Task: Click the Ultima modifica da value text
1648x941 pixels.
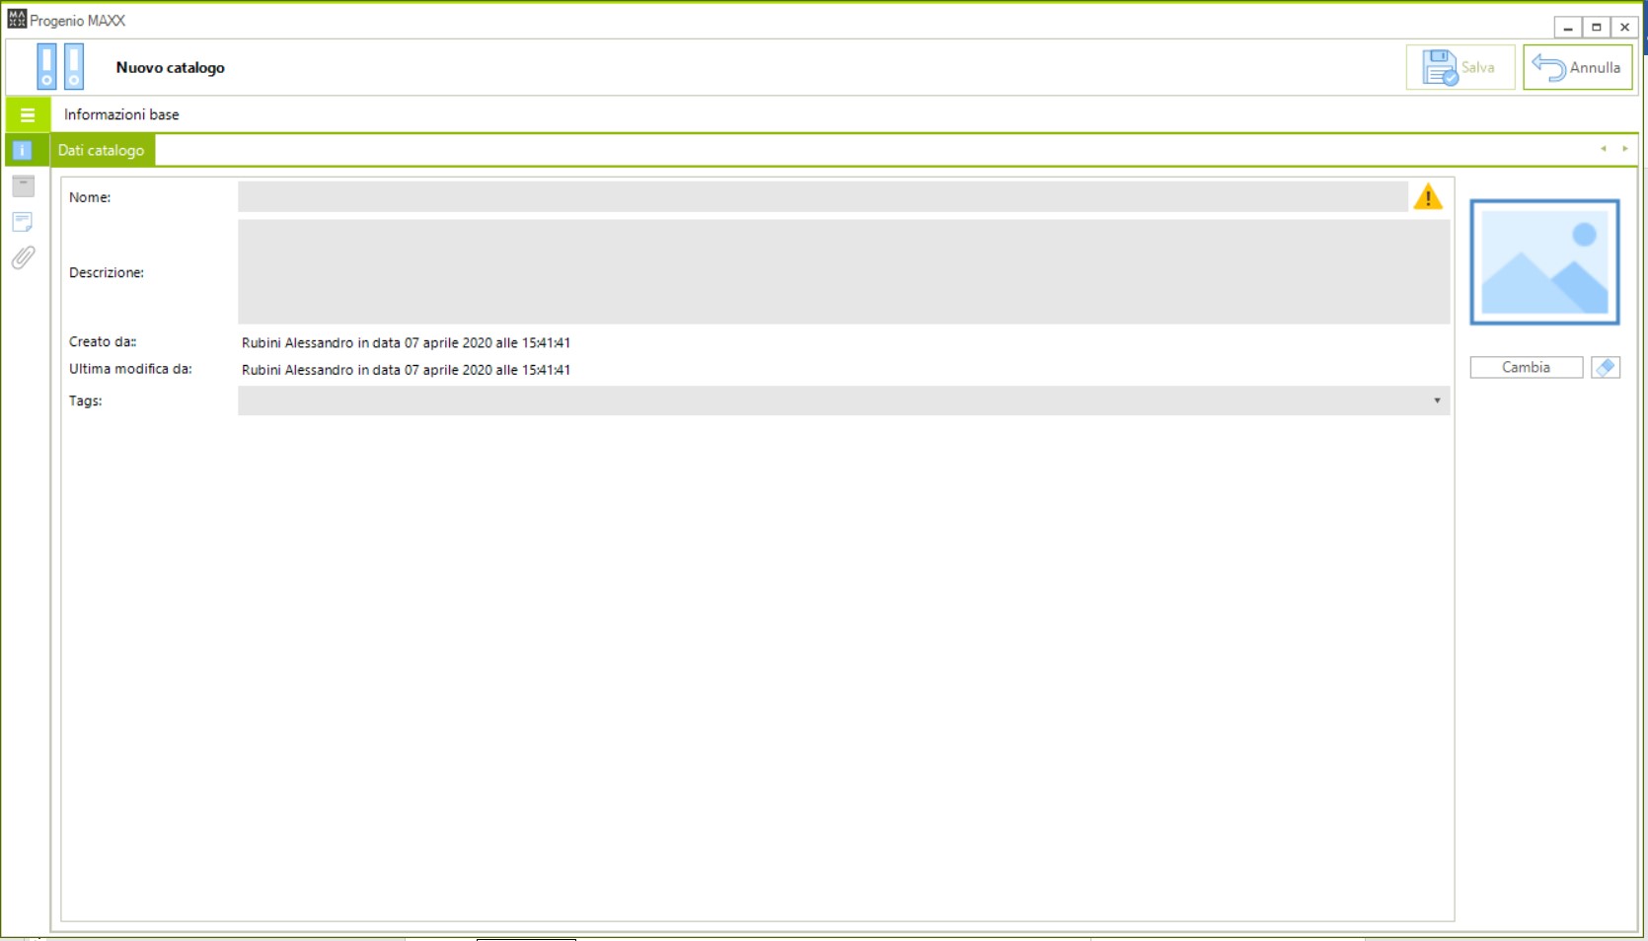Action: pos(406,370)
